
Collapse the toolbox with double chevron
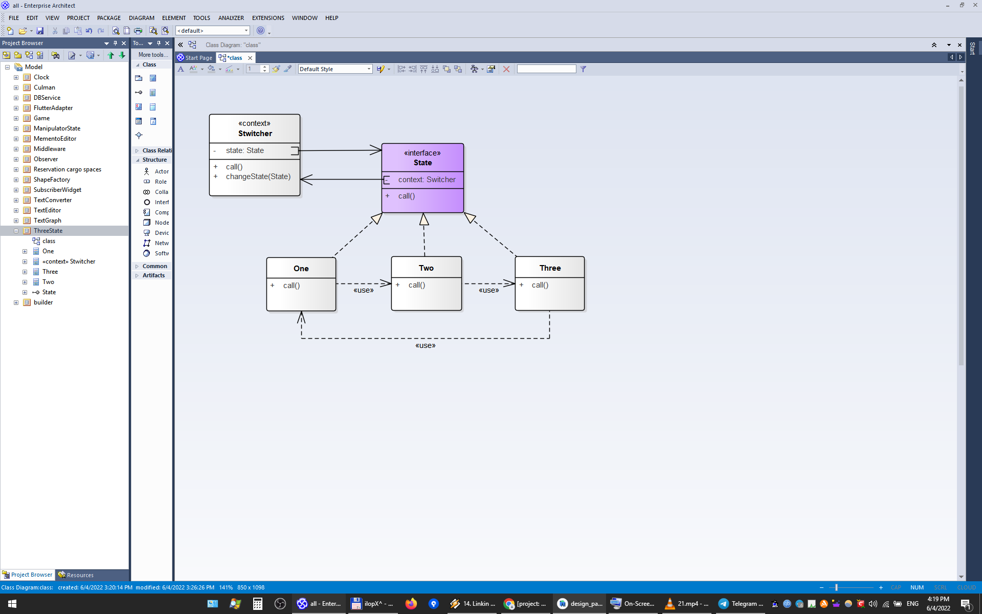181,45
